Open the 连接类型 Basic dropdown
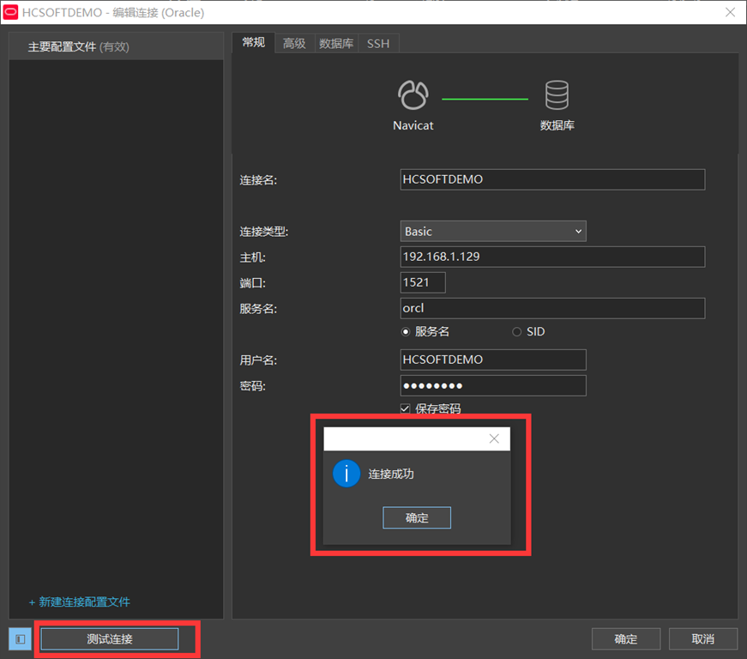Viewport: 747px width, 659px height. [x=493, y=231]
